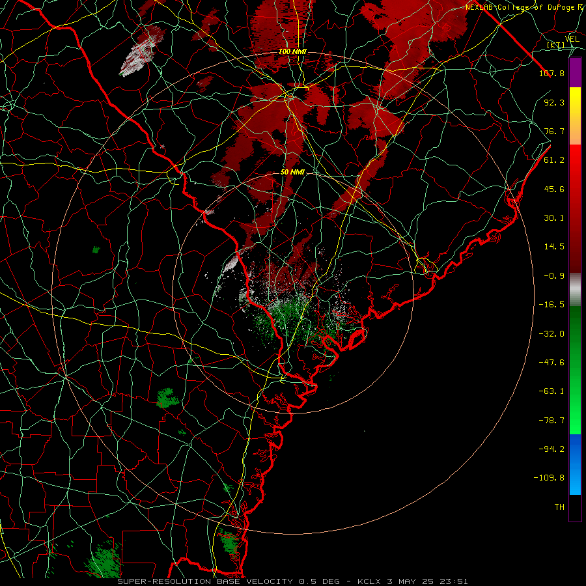The width and height of the screenshot is (586, 586).
Task: Click the TH label on the legend
Action: tap(559, 507)
